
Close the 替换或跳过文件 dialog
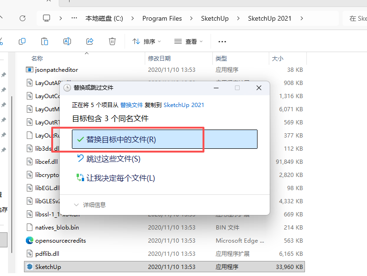[259, 88]
